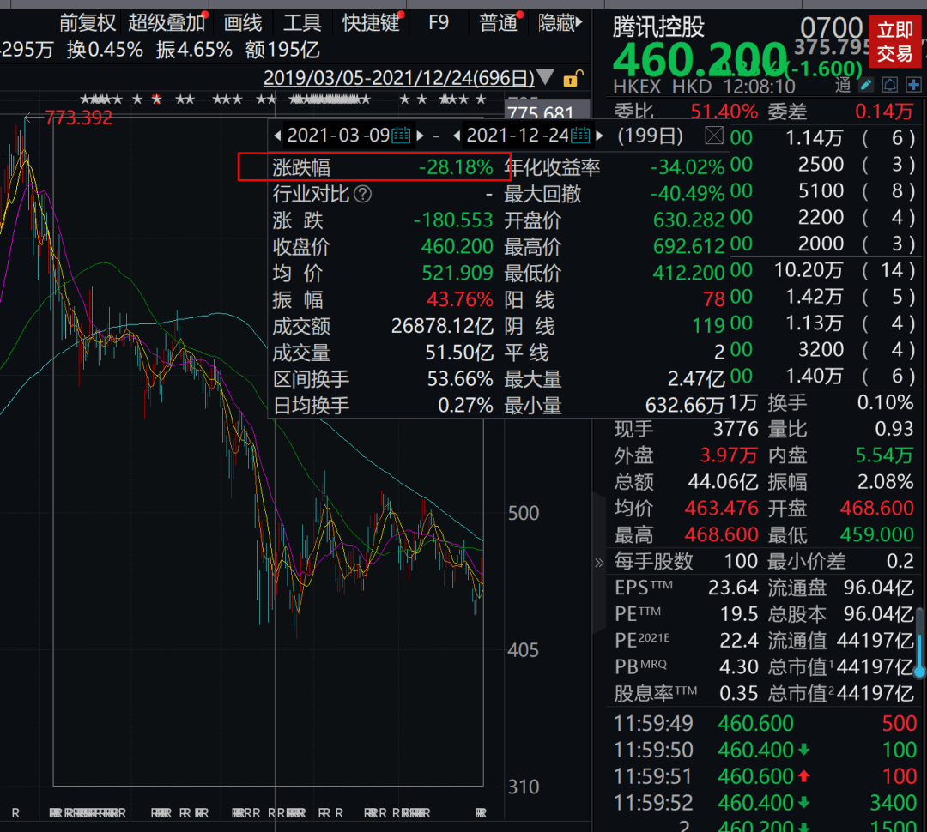
Task: Step start date 2021-03-09 forward
Action: click(421, 136)
